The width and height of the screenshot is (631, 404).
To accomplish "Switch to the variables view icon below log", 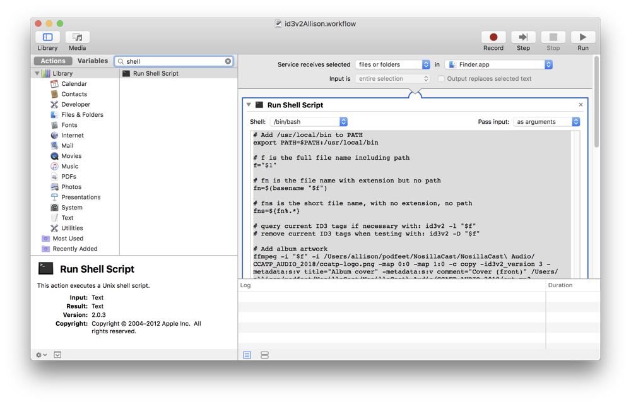I will point(264,355).
